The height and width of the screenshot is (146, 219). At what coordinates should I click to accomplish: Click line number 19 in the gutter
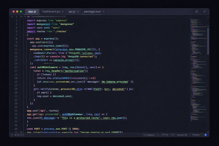[16, 89]
